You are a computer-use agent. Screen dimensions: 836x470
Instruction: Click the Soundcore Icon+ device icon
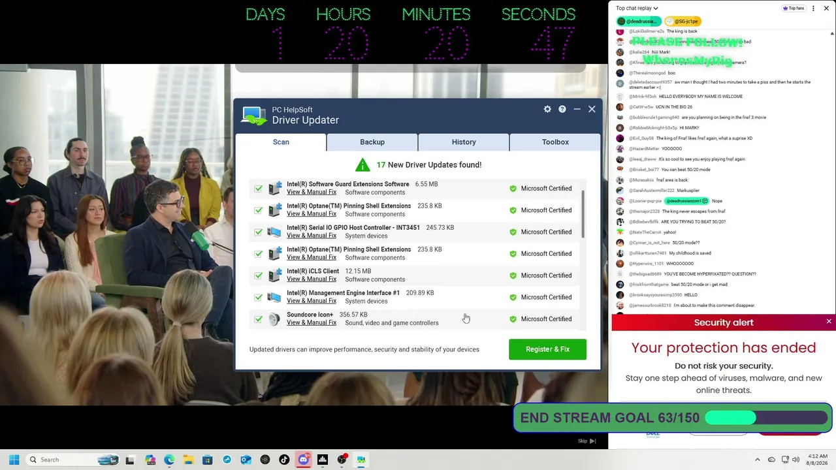[274, 319]
